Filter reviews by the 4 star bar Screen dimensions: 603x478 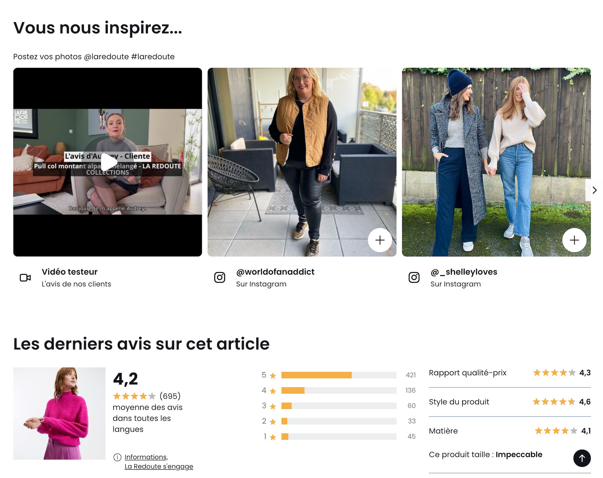(x=339, y=390)
